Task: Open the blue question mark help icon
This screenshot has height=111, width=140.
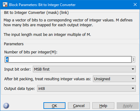Action: (6, 106)
